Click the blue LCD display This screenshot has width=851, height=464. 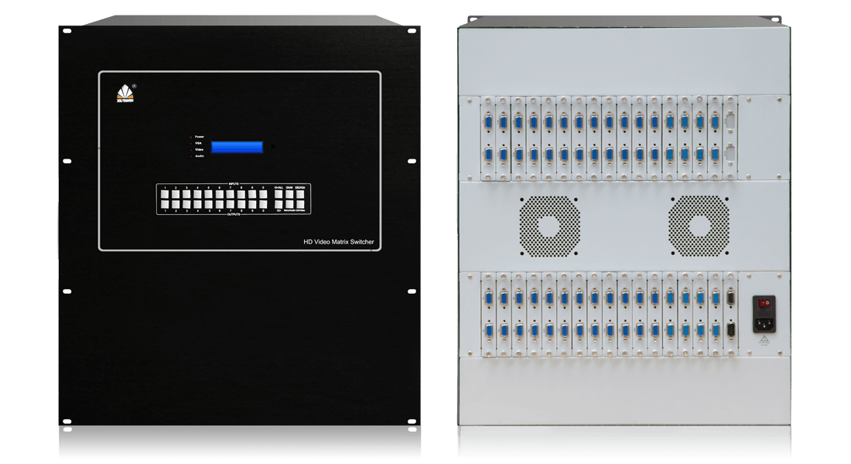click(x=237, y=147)
